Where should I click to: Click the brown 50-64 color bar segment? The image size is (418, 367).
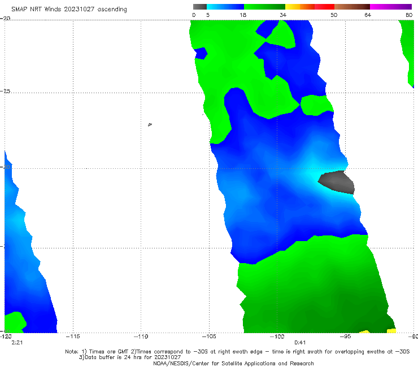pos(352,7)
